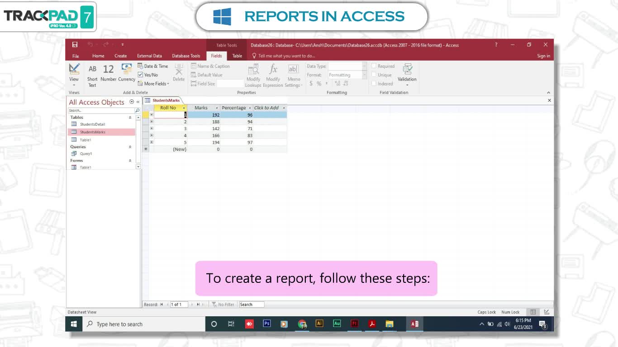Switch to Design View status bar icon

tap(547, 312)
